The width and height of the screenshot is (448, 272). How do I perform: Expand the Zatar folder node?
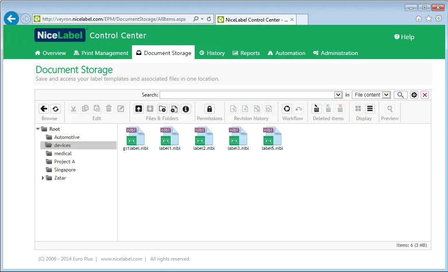pyautogui.click(x=43, y=178)
